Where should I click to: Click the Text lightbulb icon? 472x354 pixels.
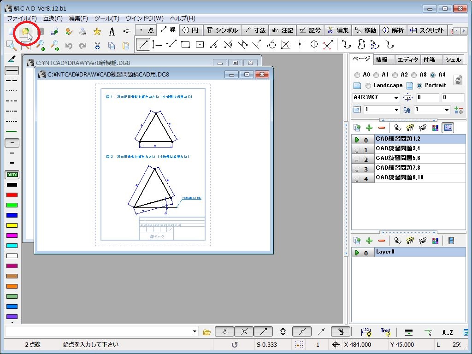point(385,332)
